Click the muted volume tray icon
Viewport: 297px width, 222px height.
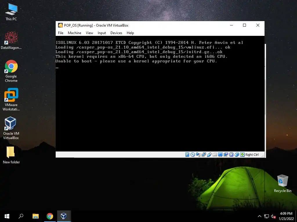click(x=273, y=216)
